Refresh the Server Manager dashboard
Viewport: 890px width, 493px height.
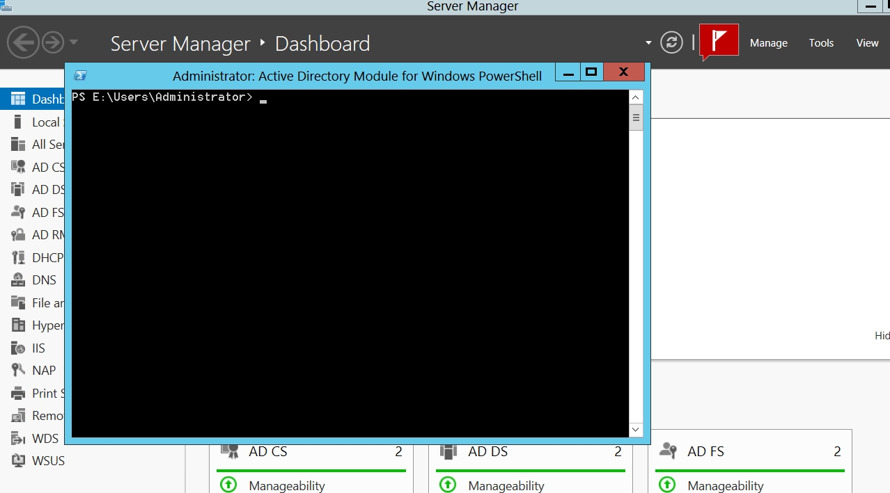click(671, 43)
